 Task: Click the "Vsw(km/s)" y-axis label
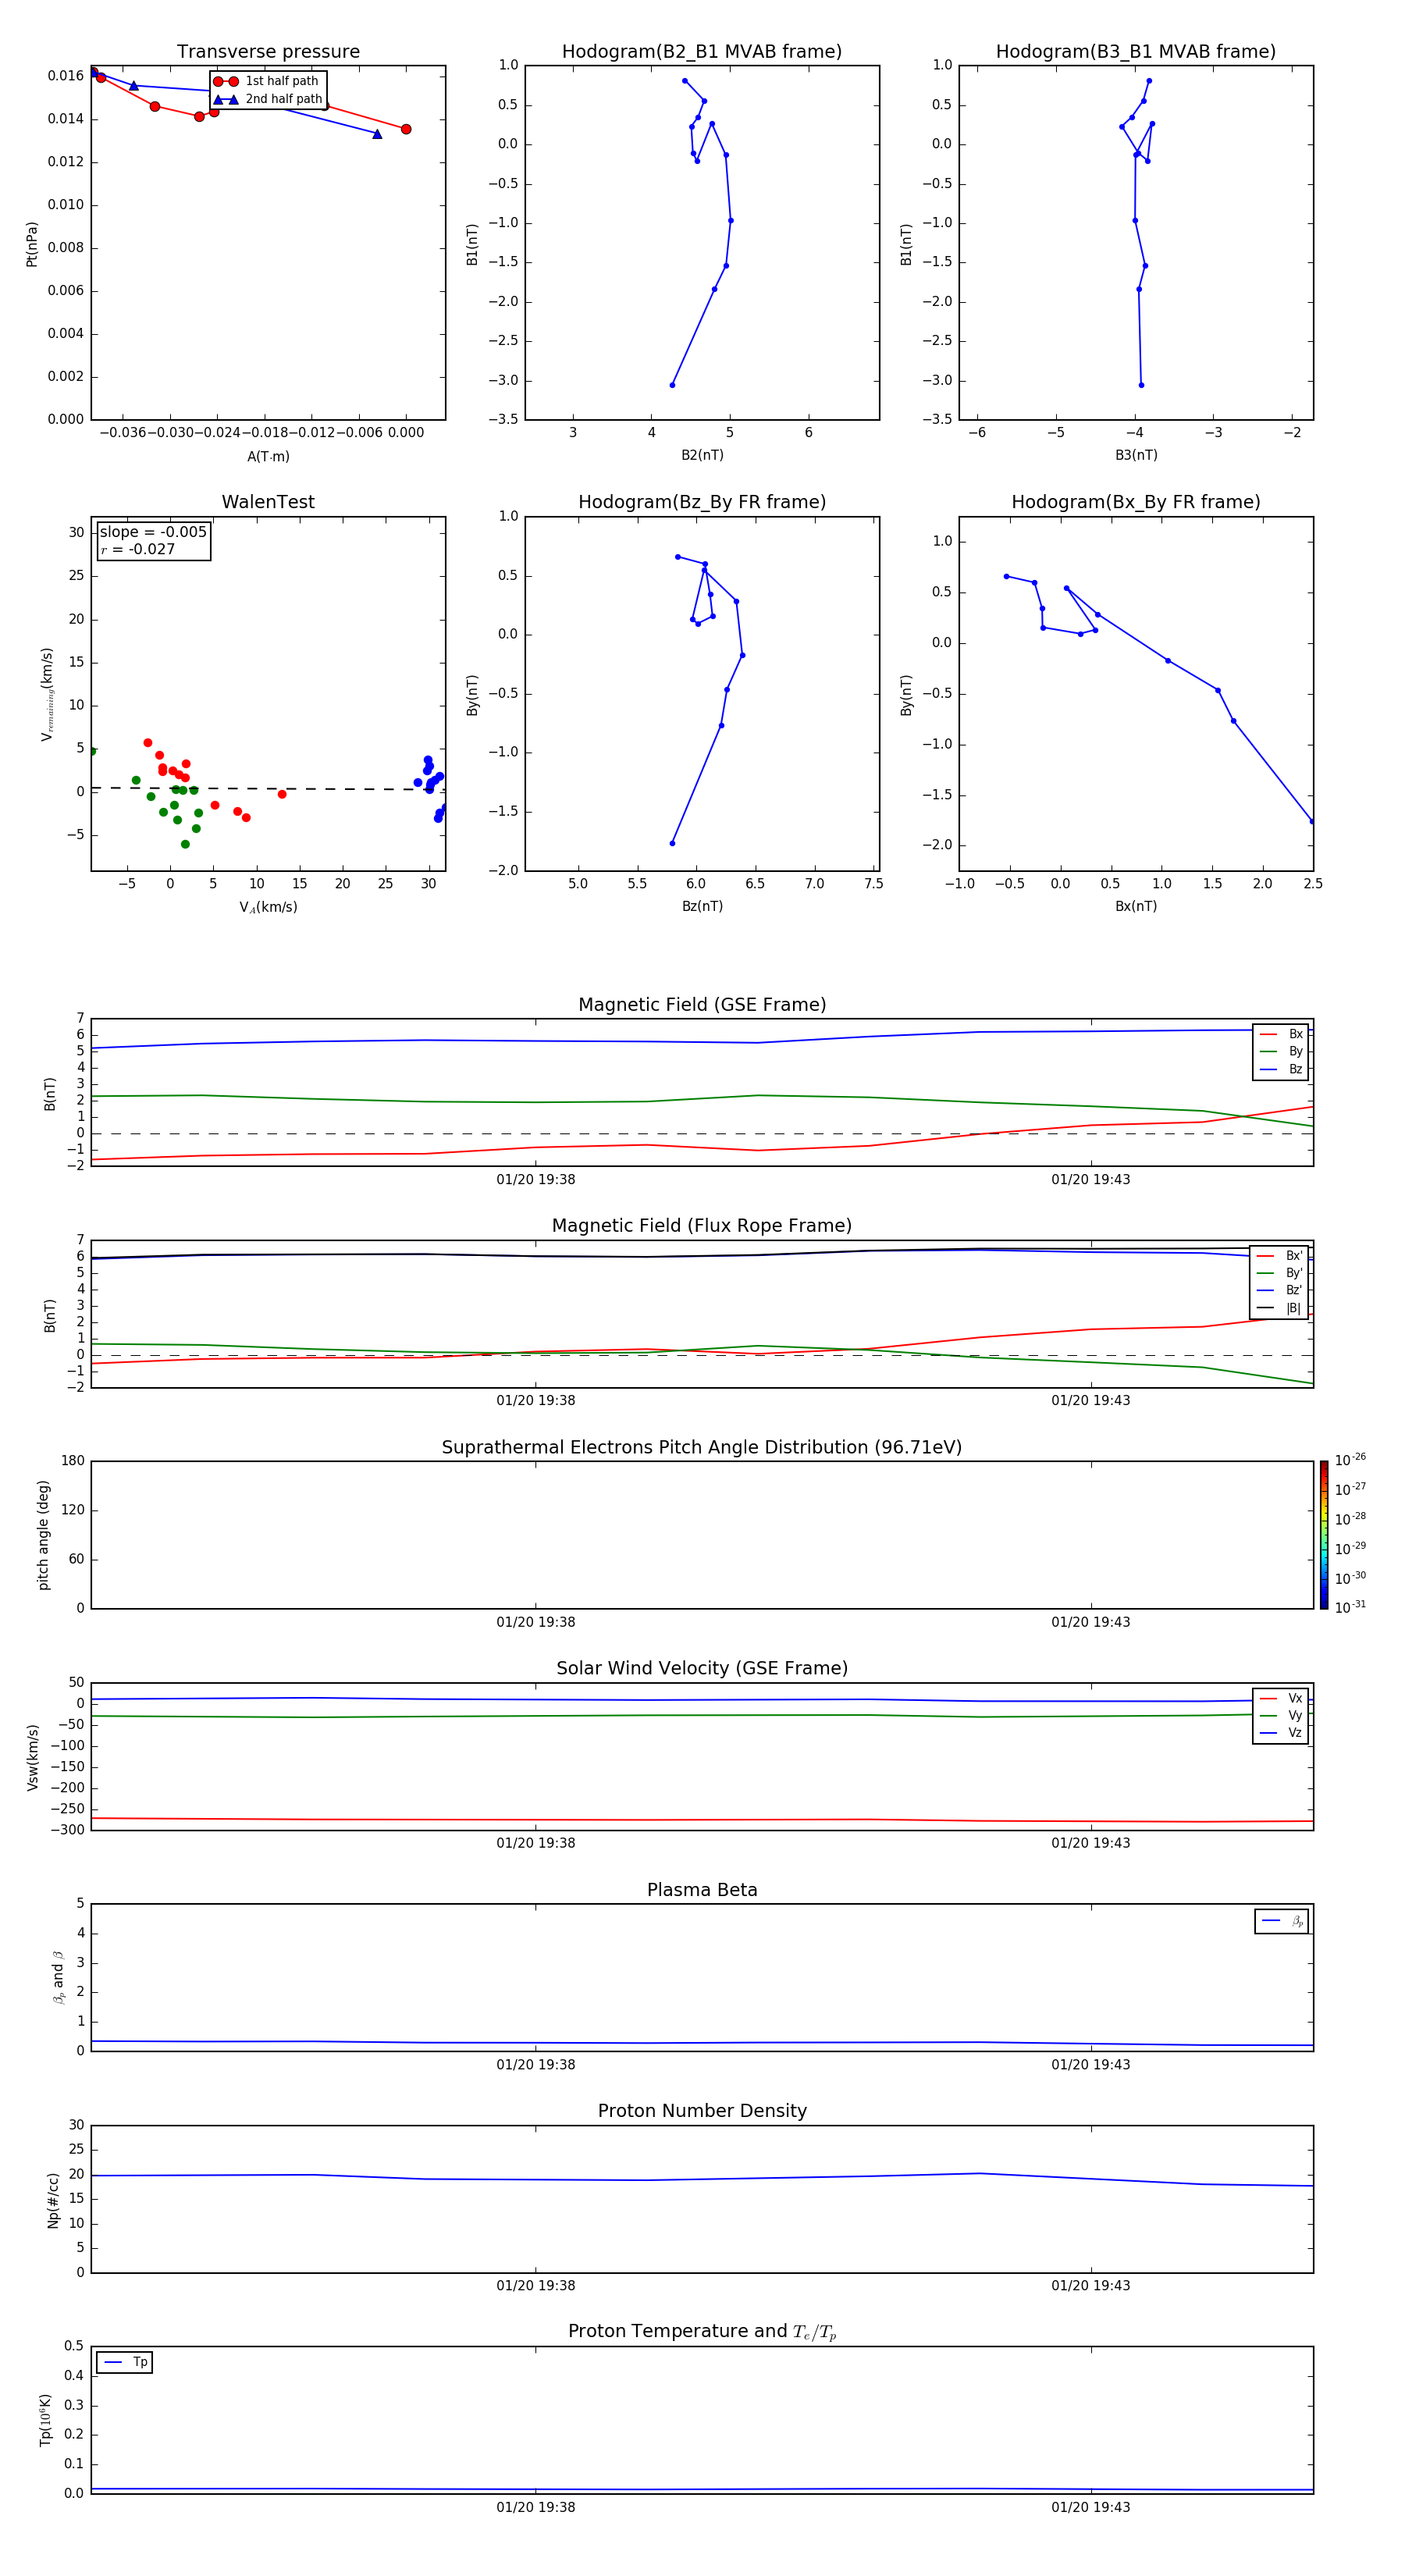[x=32, y=1757]
